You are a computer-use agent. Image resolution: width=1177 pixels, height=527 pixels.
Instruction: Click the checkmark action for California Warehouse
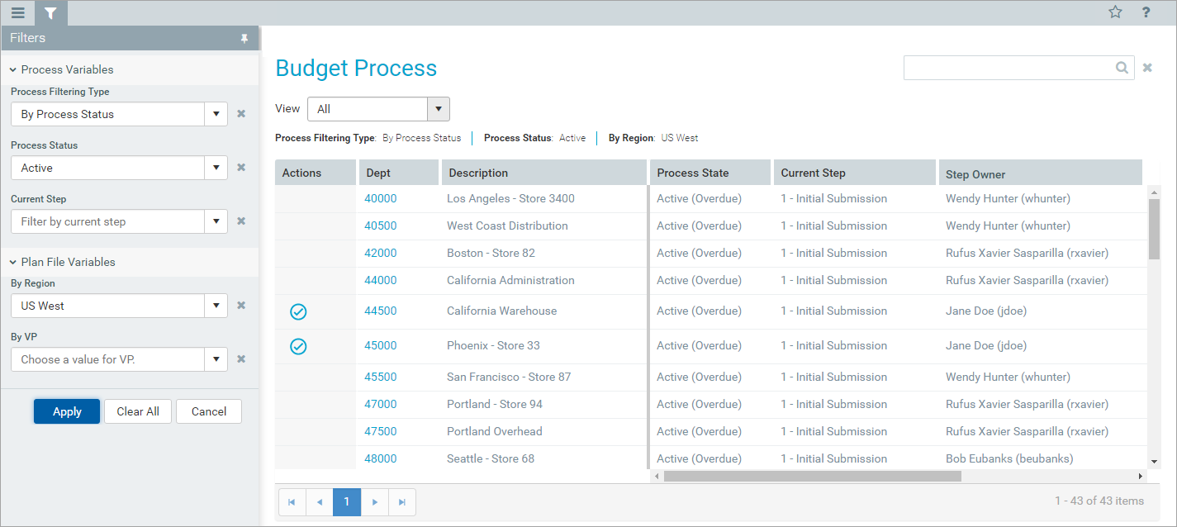point(298,311)
